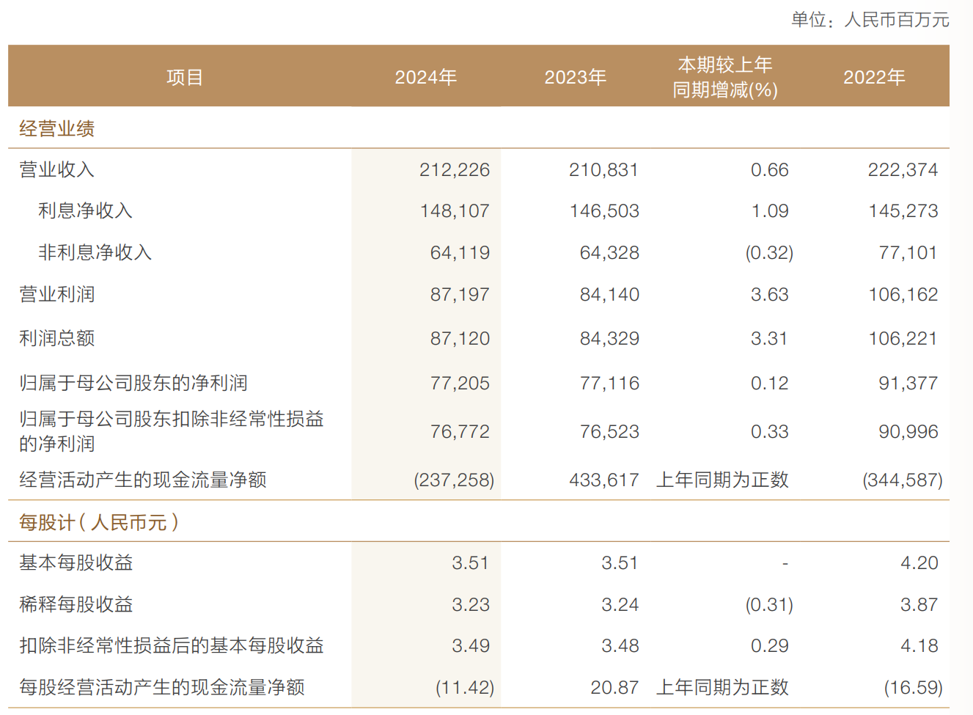Select the 2022 value 90,996

[908, 432]
